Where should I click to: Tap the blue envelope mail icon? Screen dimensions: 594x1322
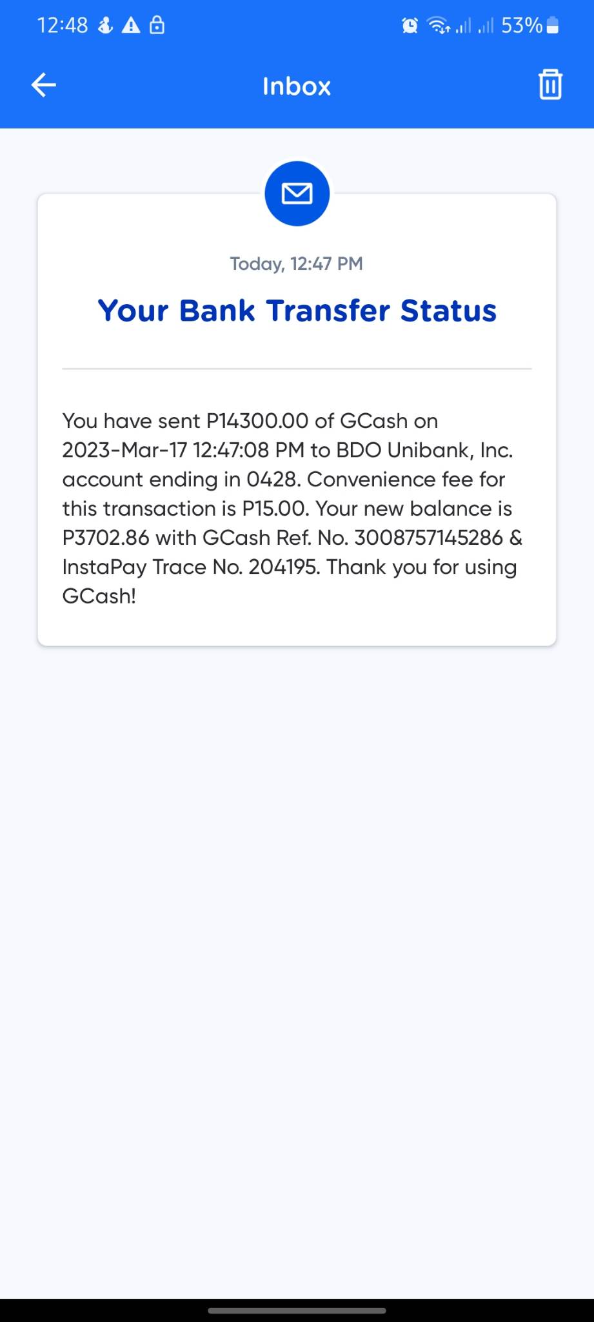[x=297, y=194]
